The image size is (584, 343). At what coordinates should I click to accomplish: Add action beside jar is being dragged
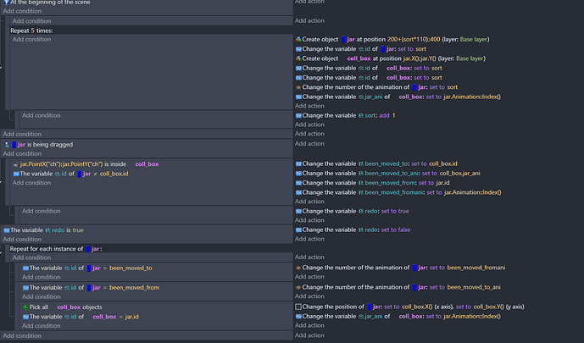309,144
